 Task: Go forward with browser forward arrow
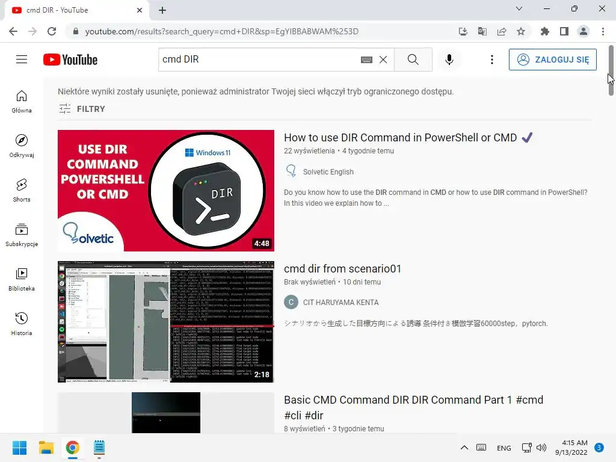tap(32, 31)
